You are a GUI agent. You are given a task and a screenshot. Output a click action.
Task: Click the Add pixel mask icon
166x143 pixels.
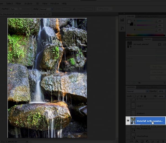(x=160, y=44)
